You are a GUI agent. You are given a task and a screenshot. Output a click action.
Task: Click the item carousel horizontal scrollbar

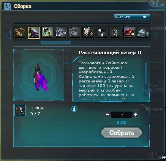tap(56, 43)
